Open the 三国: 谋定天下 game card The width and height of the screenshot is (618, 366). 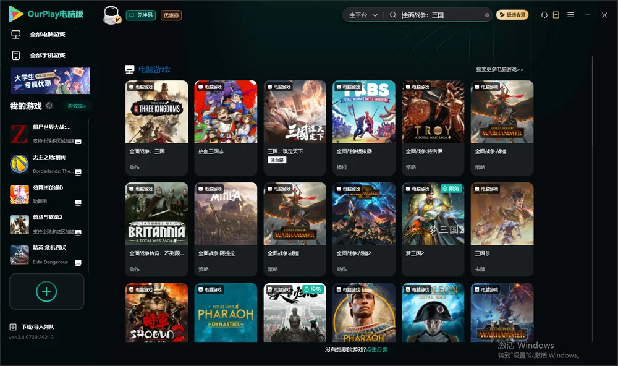click(x=295, y=128)
